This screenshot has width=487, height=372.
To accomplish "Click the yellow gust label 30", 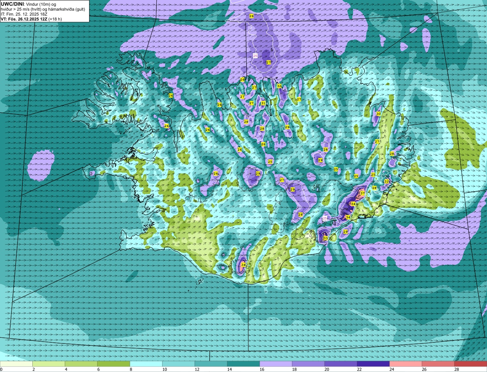I will point(378,114).
